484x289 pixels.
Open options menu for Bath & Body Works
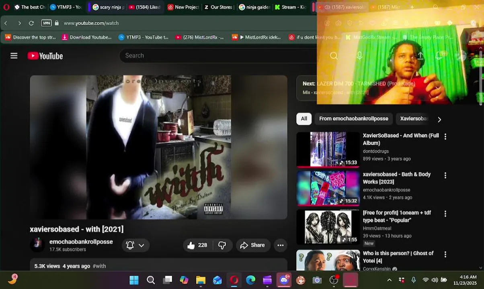(x=445, y=175)
